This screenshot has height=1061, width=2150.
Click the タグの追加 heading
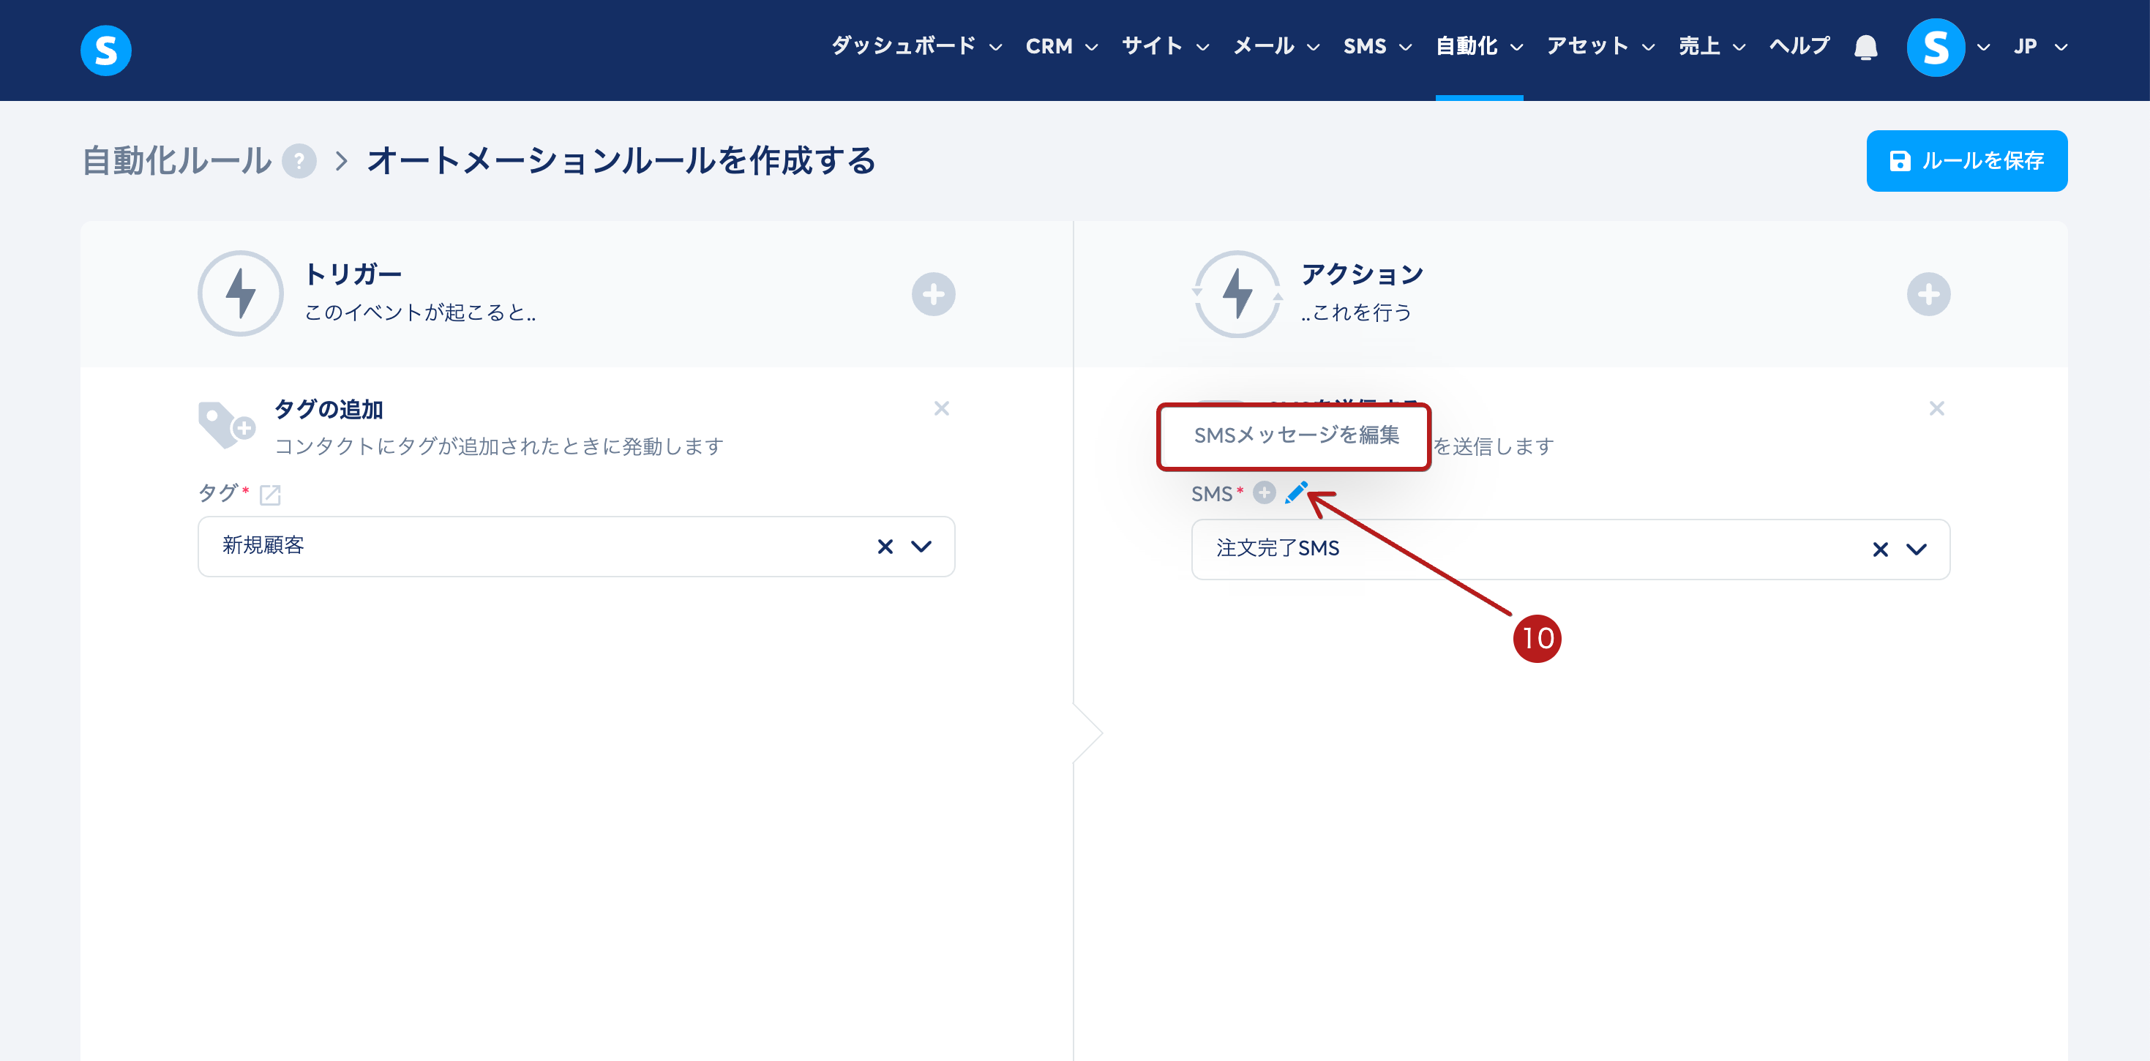point(329,409)
